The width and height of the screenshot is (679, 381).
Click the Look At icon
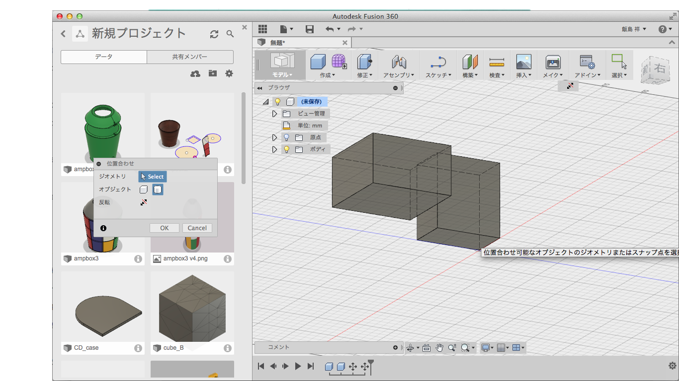426,348
